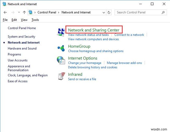Click the Control Panel breadcrumb

point(47,12)
